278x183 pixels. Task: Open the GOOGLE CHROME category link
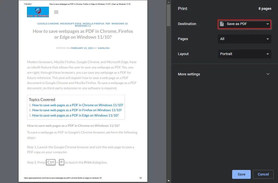pyautogui.click(x=48, y=24)
